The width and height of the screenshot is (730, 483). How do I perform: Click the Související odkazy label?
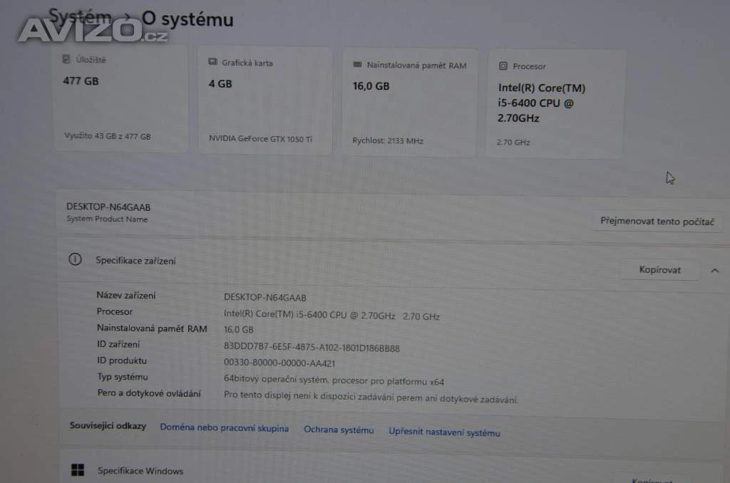tap(108, 426)
